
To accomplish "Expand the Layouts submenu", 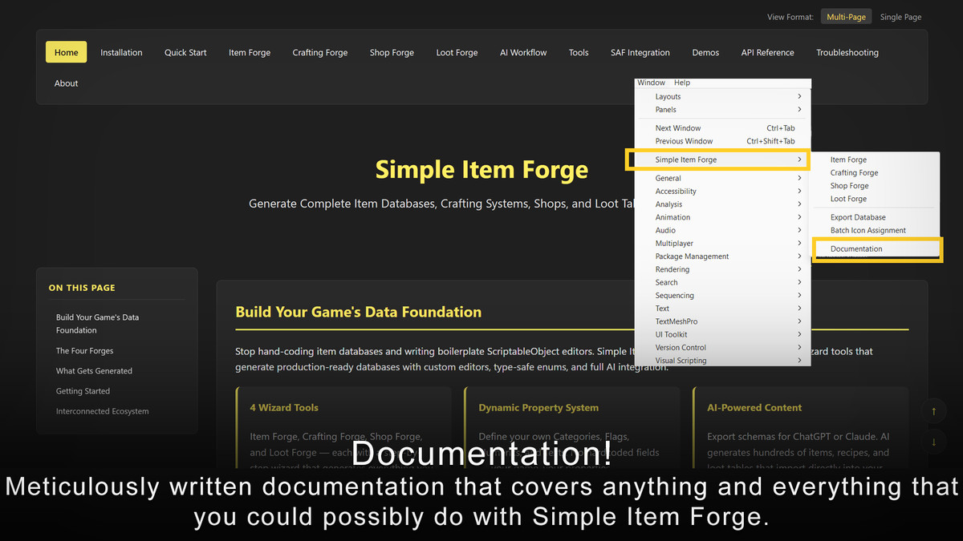I will [x=668, y=95].
